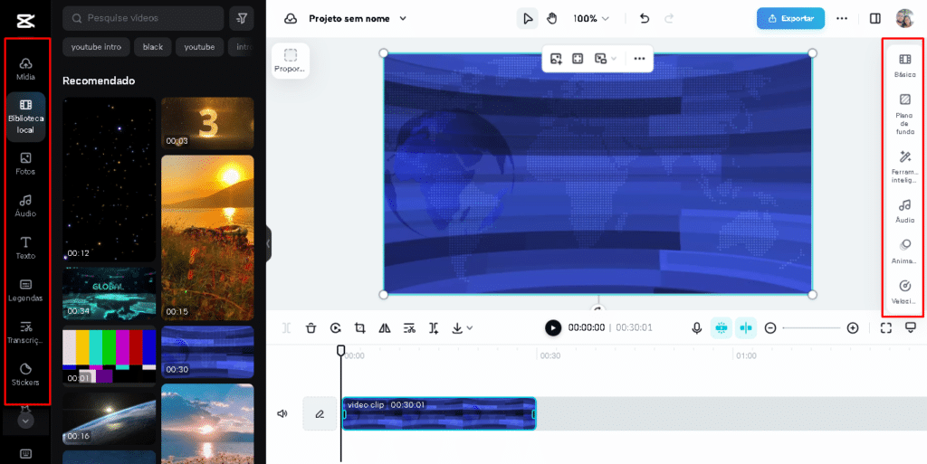Select the starry night 00:12 video
Image resolution: width=927 pixels, height=464 pixels.
(x=110, y=179)
